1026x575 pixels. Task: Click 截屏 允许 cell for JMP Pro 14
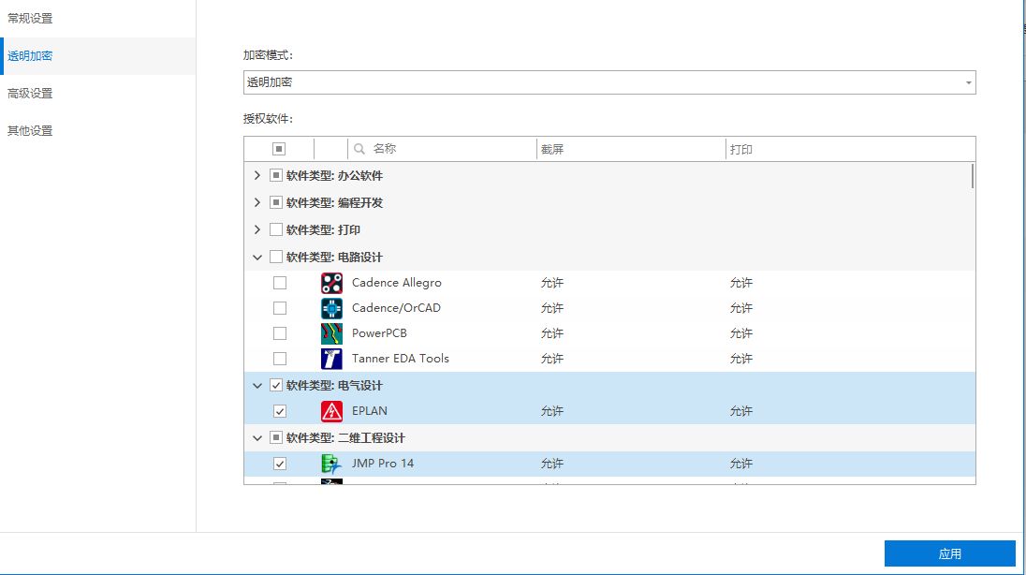pos(552,464)
